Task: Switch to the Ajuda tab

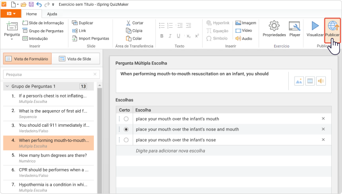Action: [52, 14]
